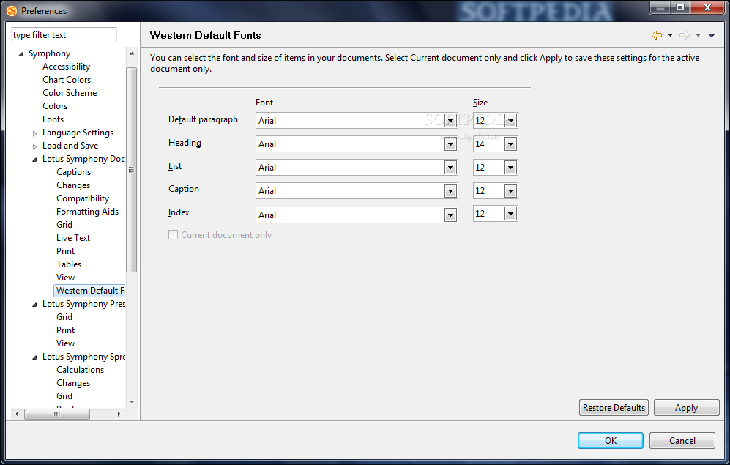Screen dimensions: 730x465
Task: Select Captions under Documents
Action: pyautogui.click(x=73, y=172)
